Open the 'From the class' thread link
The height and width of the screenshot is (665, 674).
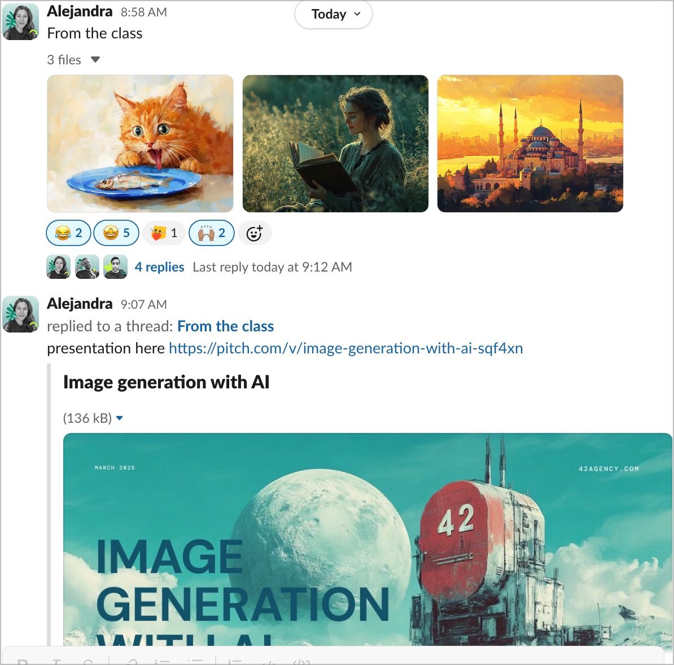click(226, 326)
